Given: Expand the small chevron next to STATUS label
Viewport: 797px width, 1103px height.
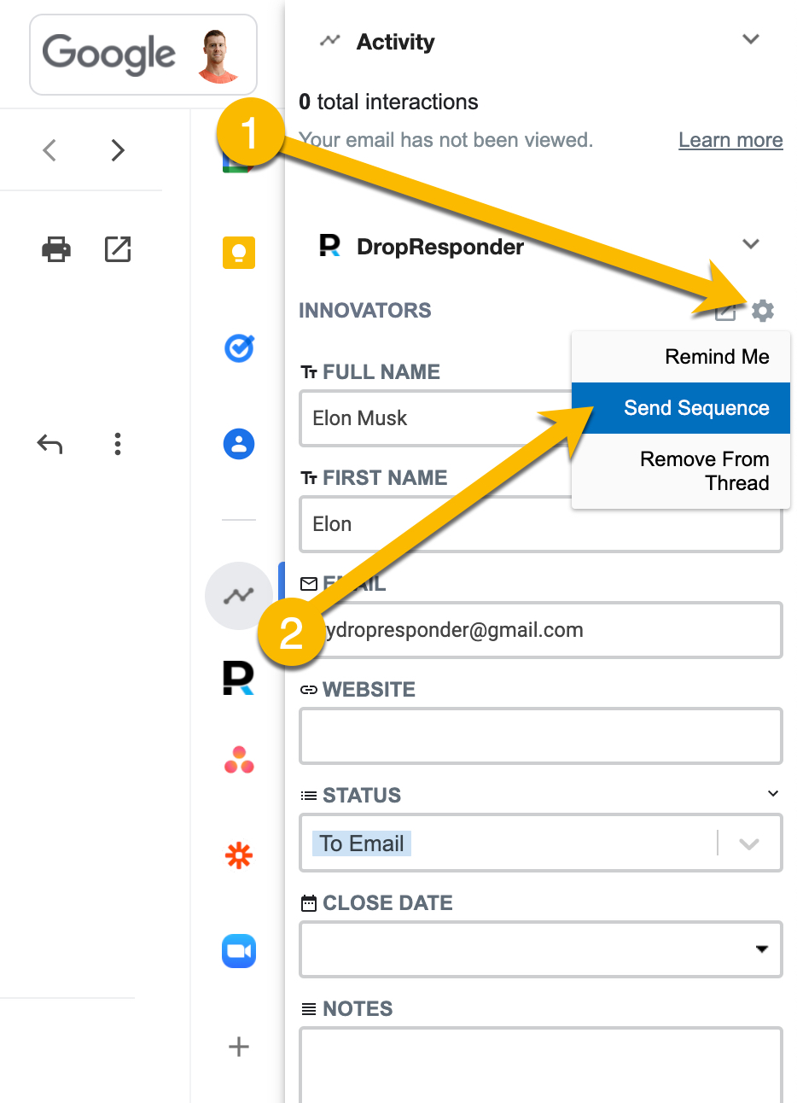Looking at the screenshot, I should pos(773,794).
